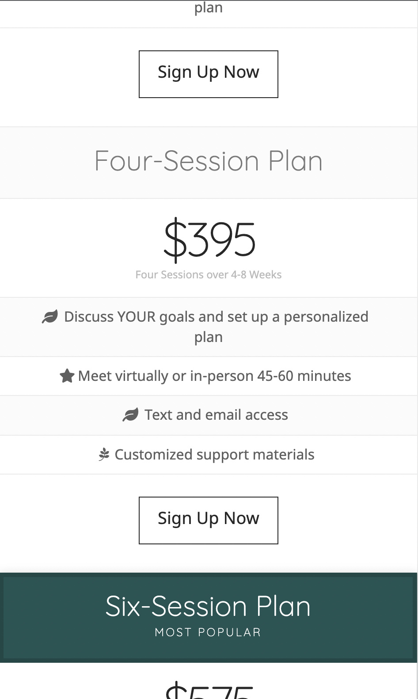The width and height of the screenshot is (418, 699).
Task: Select the Six-Session Plan header banner
Action: [x=209, y=617]
